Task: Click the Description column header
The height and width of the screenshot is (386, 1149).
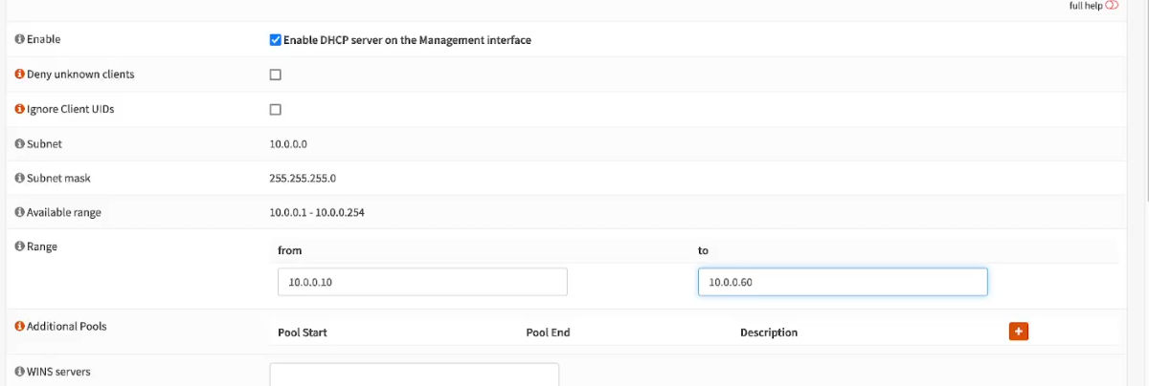Action: point(769,332)
